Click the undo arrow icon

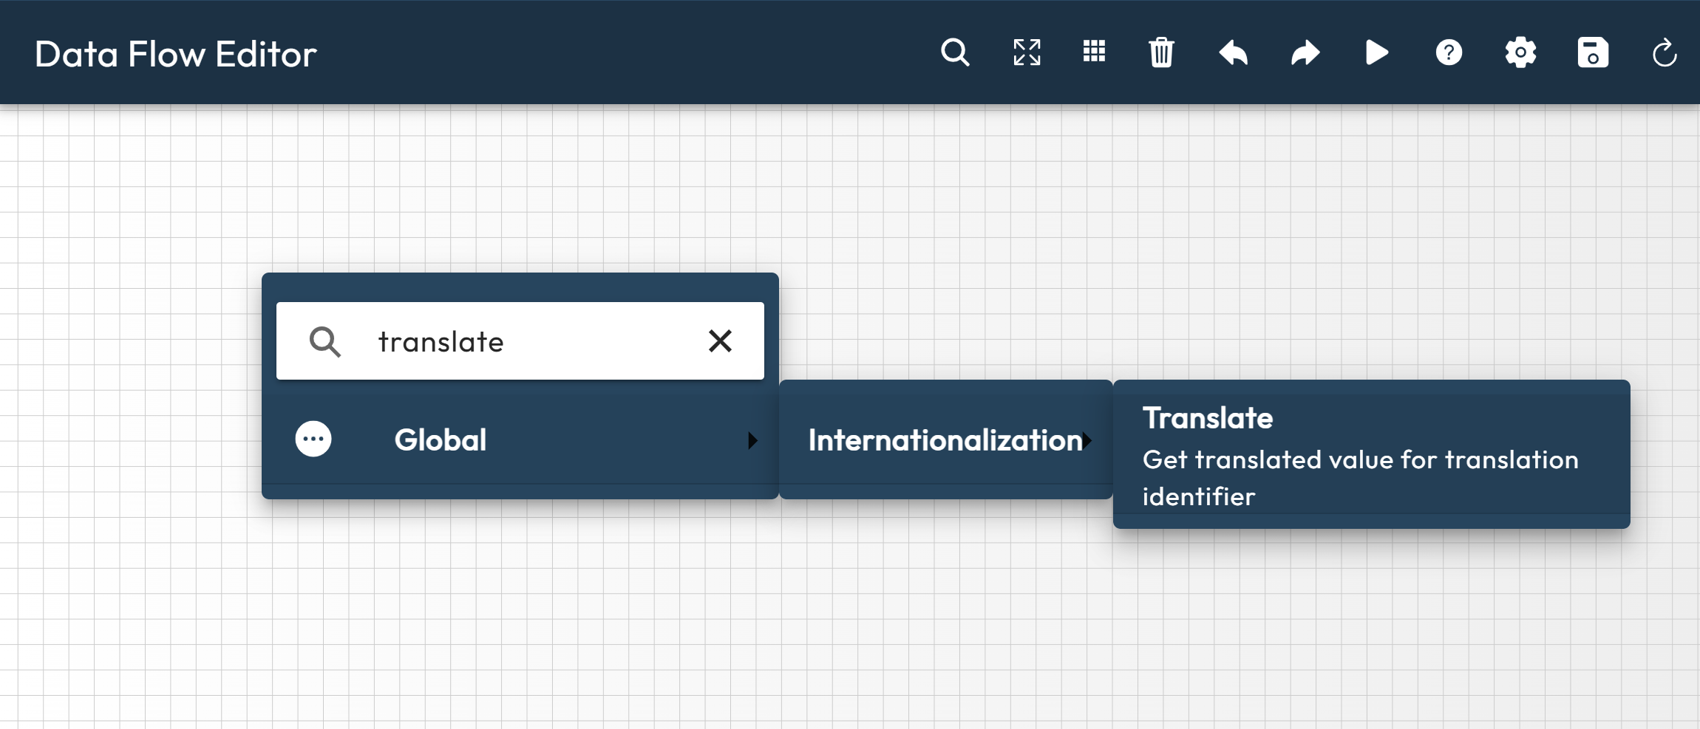(x=1233, y=53)
